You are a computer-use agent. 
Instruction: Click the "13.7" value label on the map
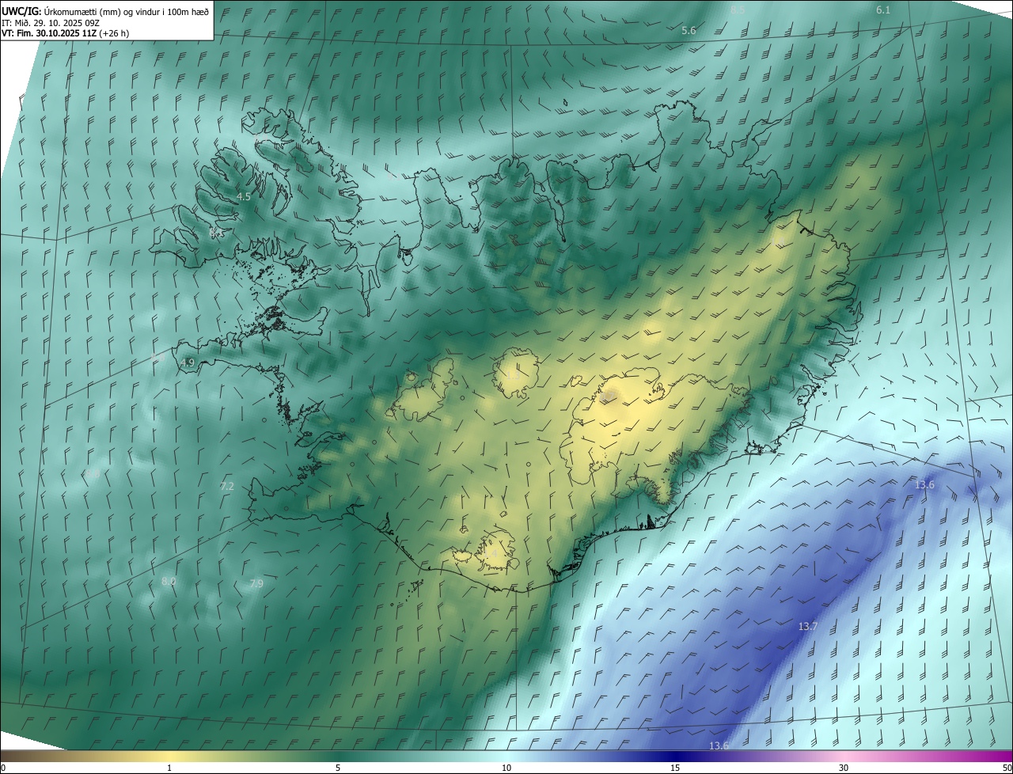tap(808, 626)
